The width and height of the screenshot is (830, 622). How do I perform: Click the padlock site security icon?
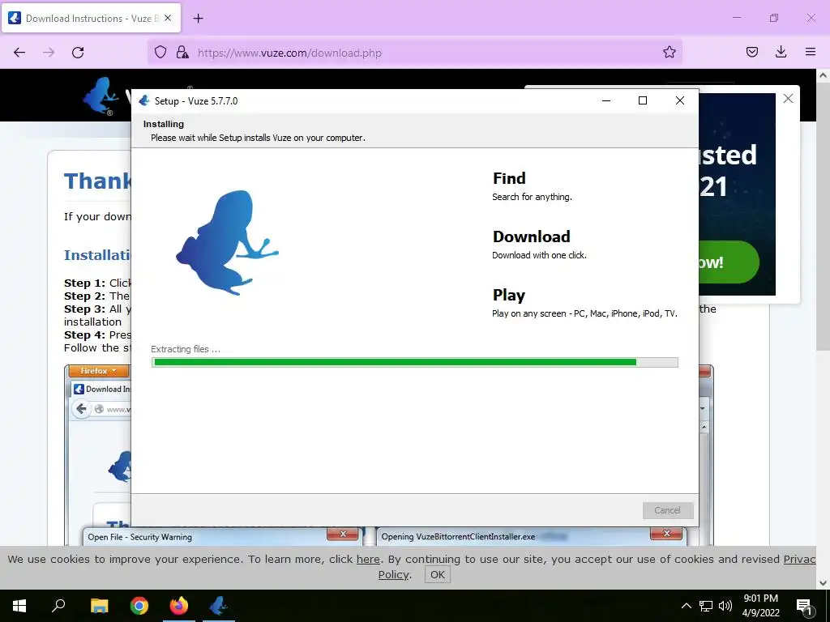(x=182, y=52)
